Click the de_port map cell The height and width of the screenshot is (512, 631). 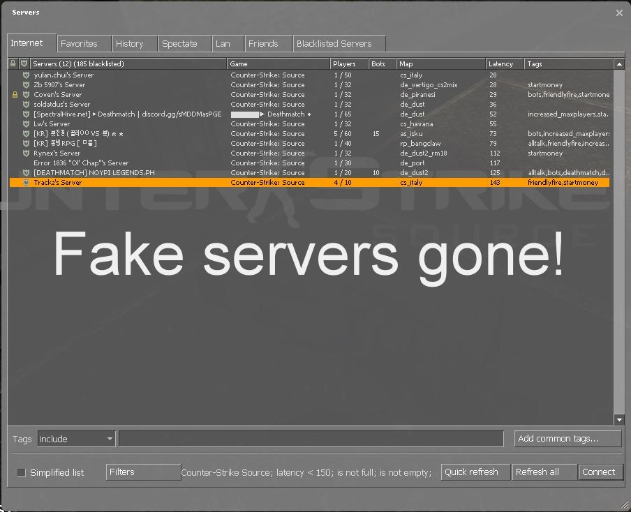[x=412, y=163]
